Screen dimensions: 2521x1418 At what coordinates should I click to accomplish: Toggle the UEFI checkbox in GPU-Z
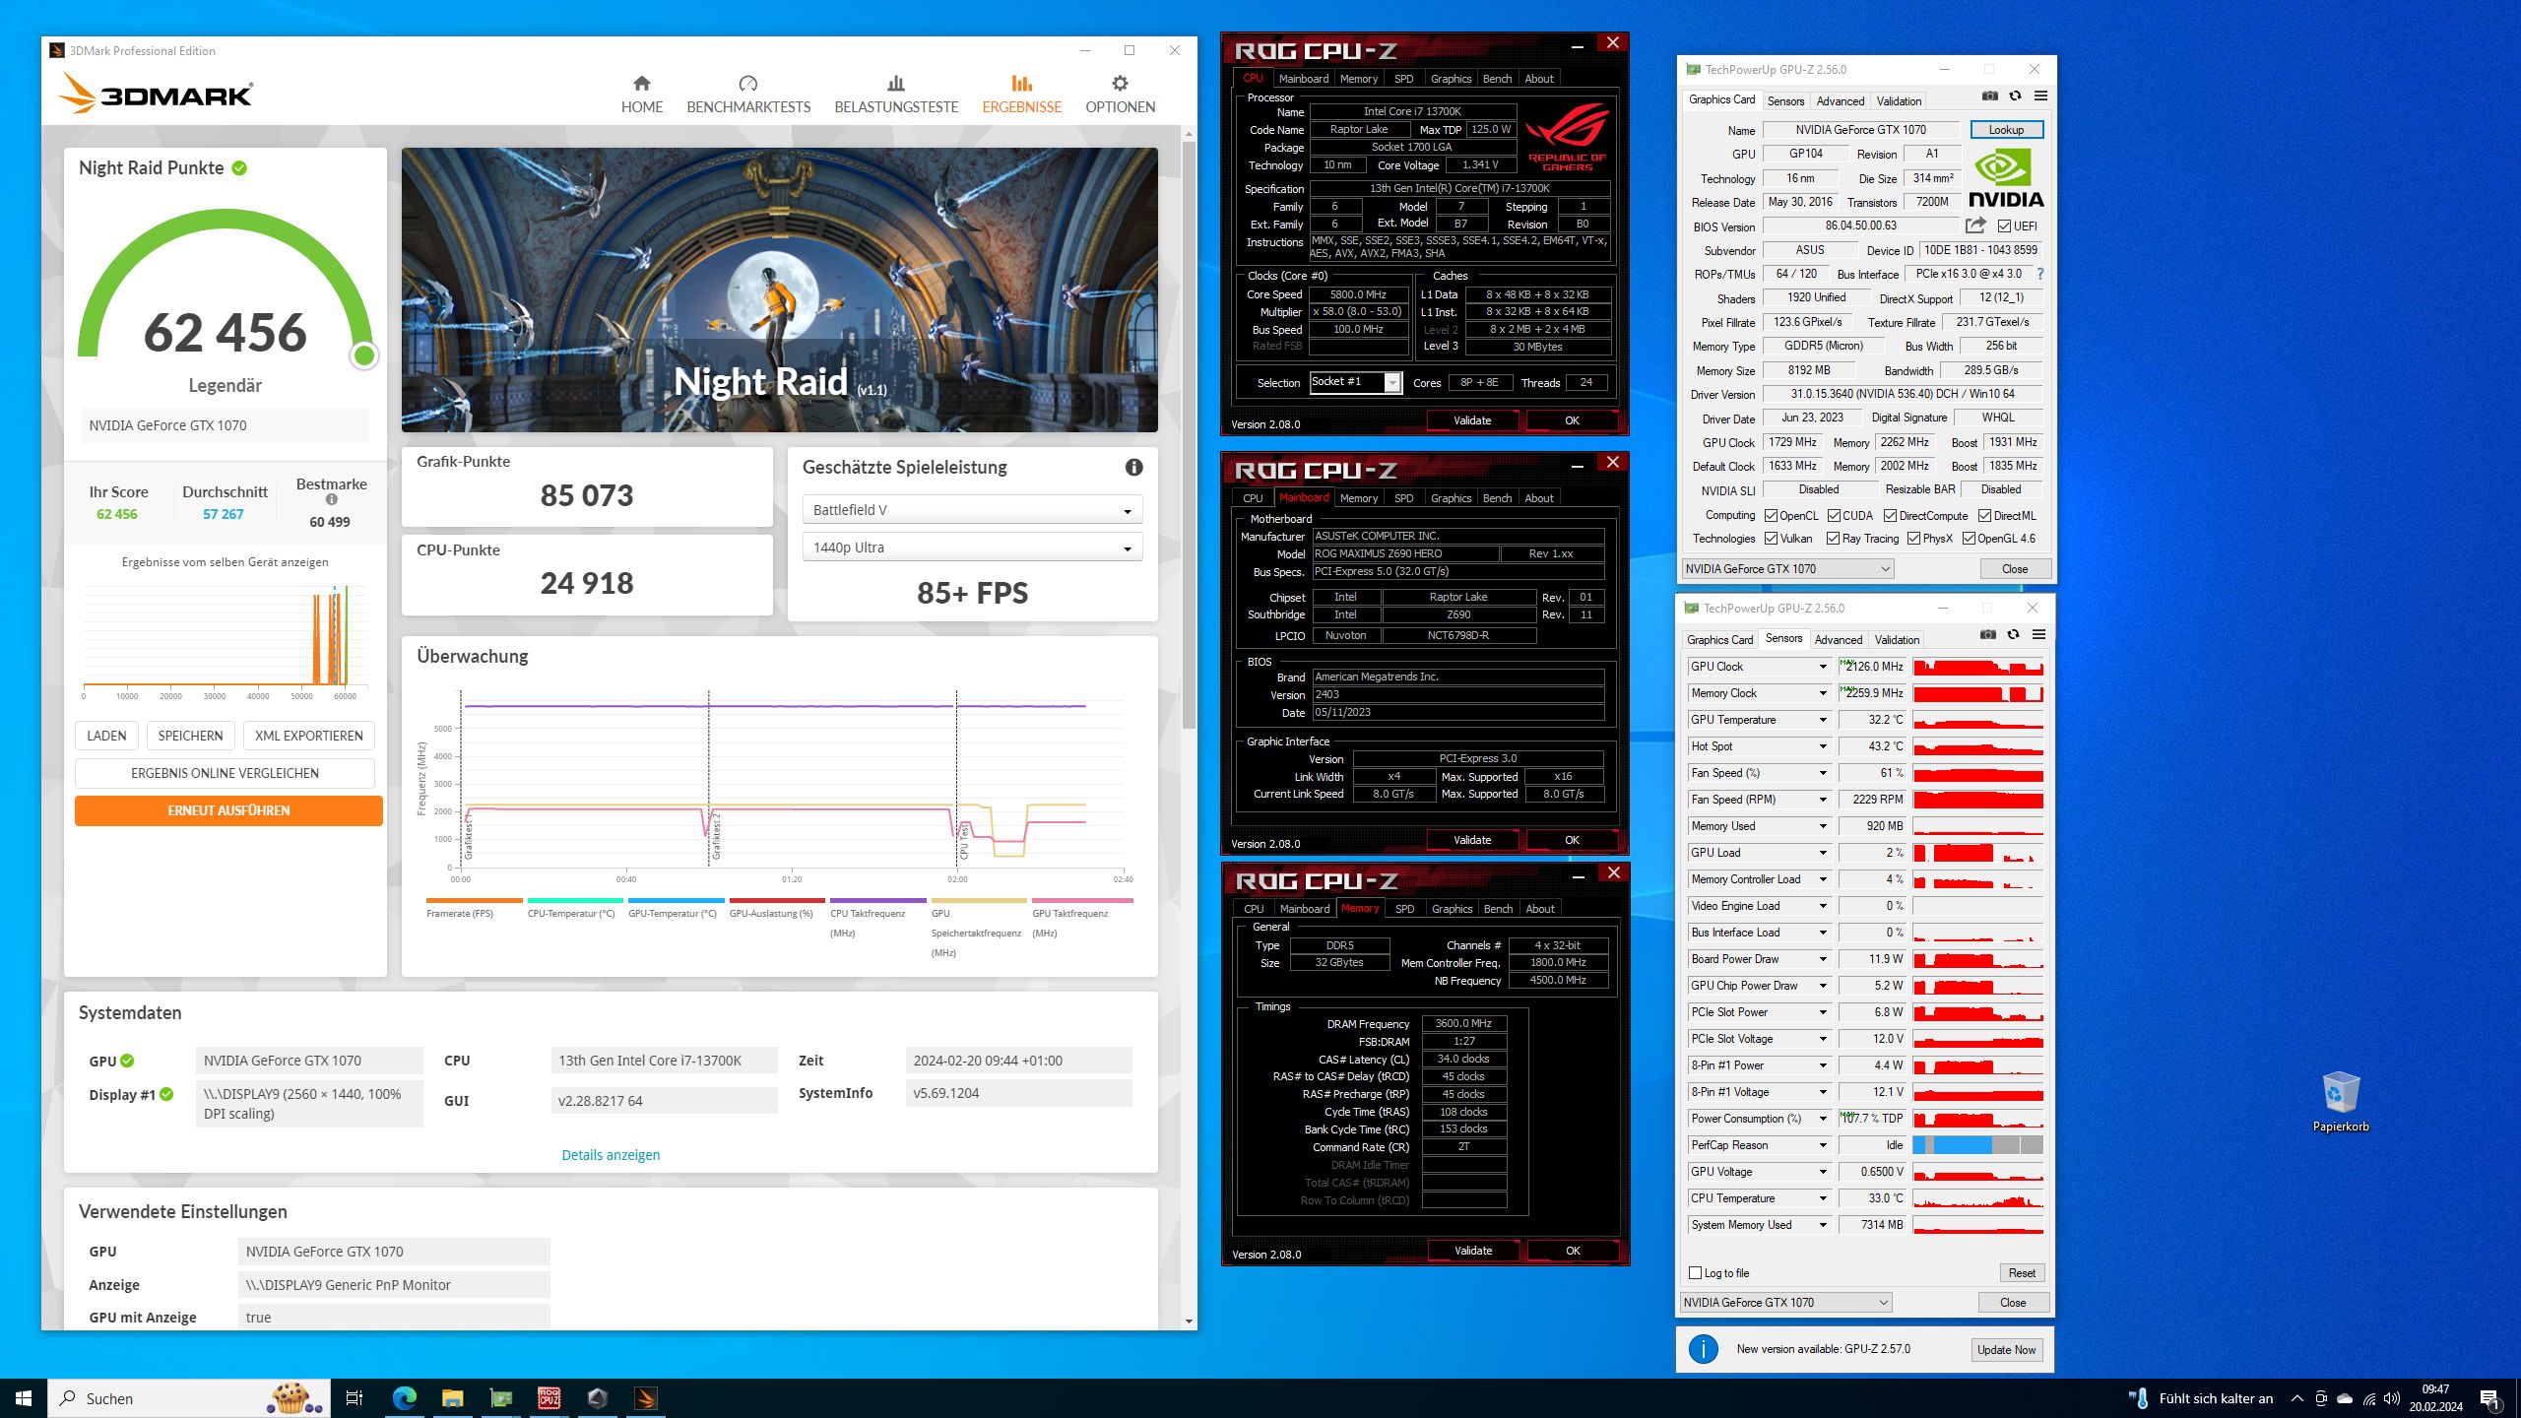2004,226
